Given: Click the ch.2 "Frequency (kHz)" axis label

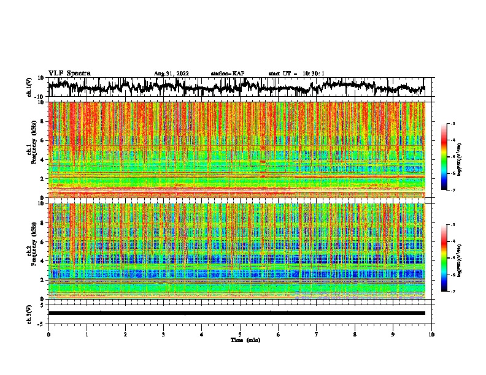Looking at the screenshot, I should 34,244.
